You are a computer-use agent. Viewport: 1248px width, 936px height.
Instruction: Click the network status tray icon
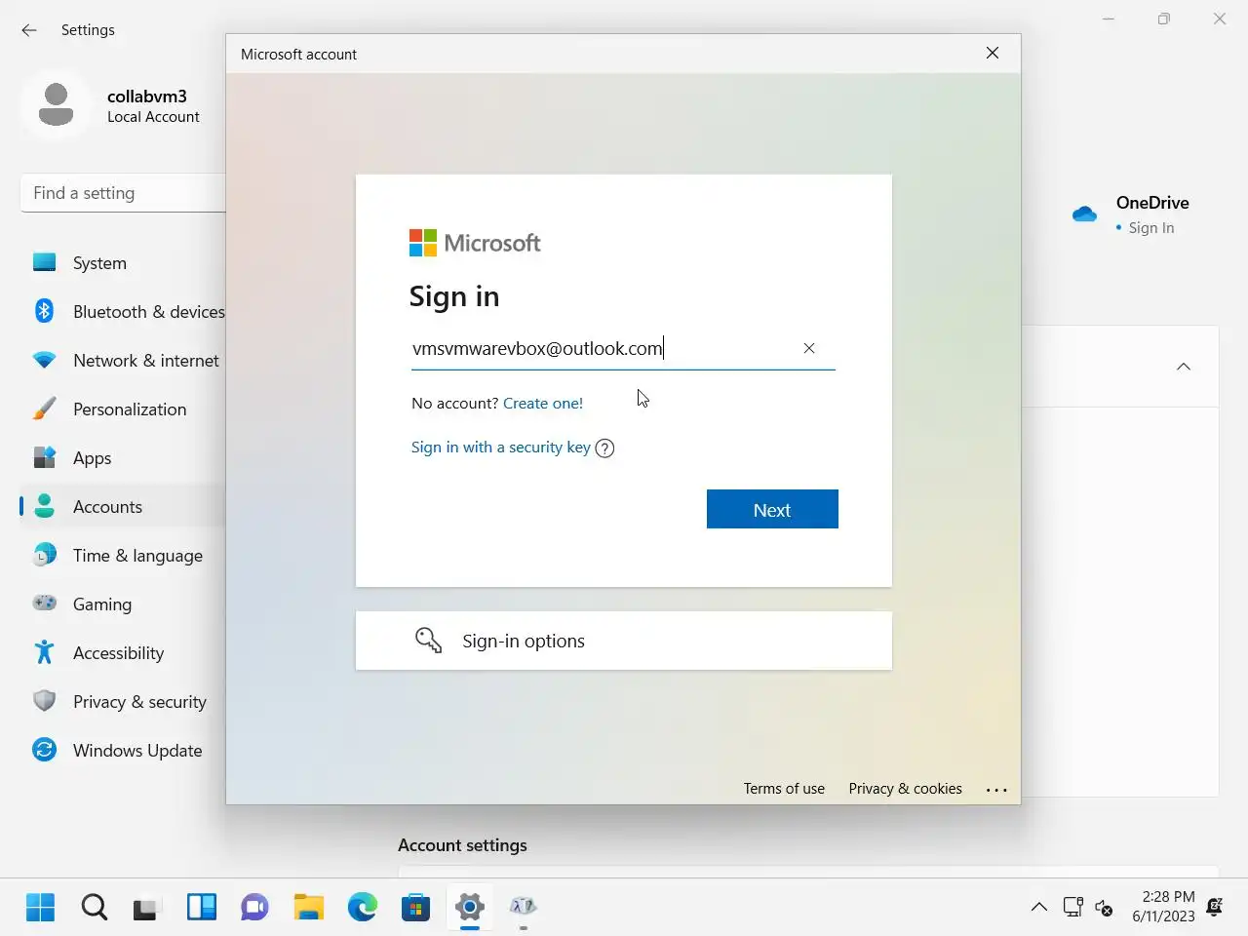1073,907
